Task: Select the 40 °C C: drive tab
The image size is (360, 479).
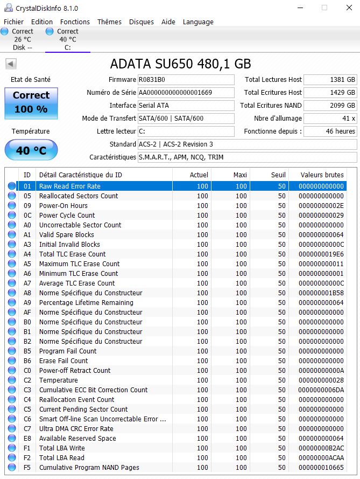Action: [68, 39]
